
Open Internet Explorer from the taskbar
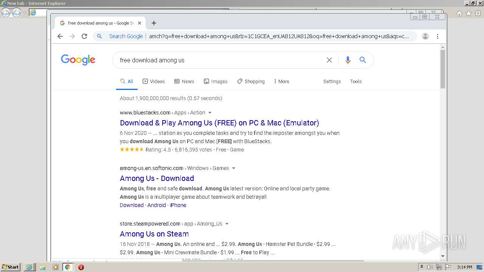click(29, 267)
